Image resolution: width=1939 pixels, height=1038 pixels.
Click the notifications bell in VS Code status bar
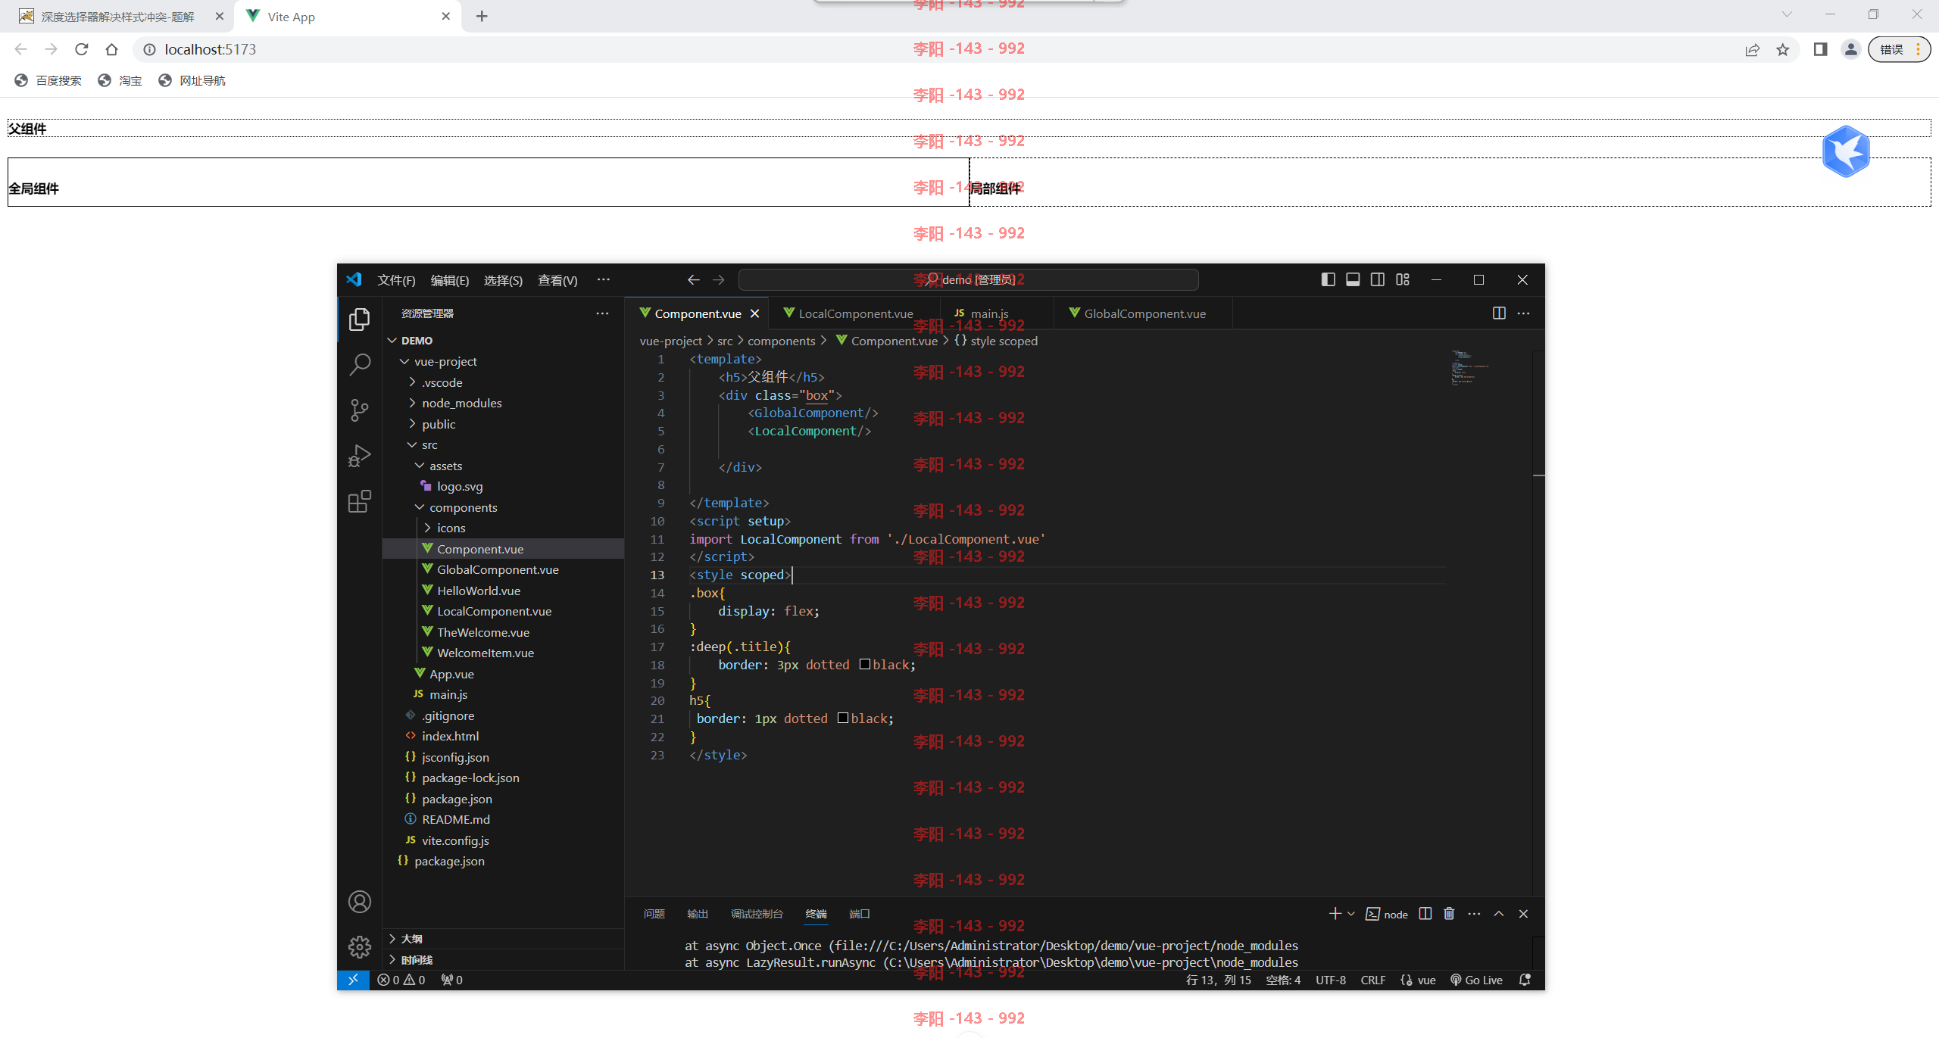tap(1525, 980)
